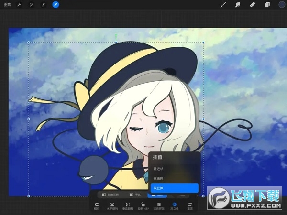
Task: Open the Adjustments magic wand menu
Action: tap(31, 5)
